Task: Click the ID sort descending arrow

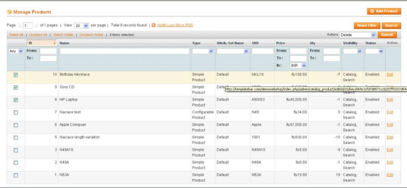Action: point(54,43)
